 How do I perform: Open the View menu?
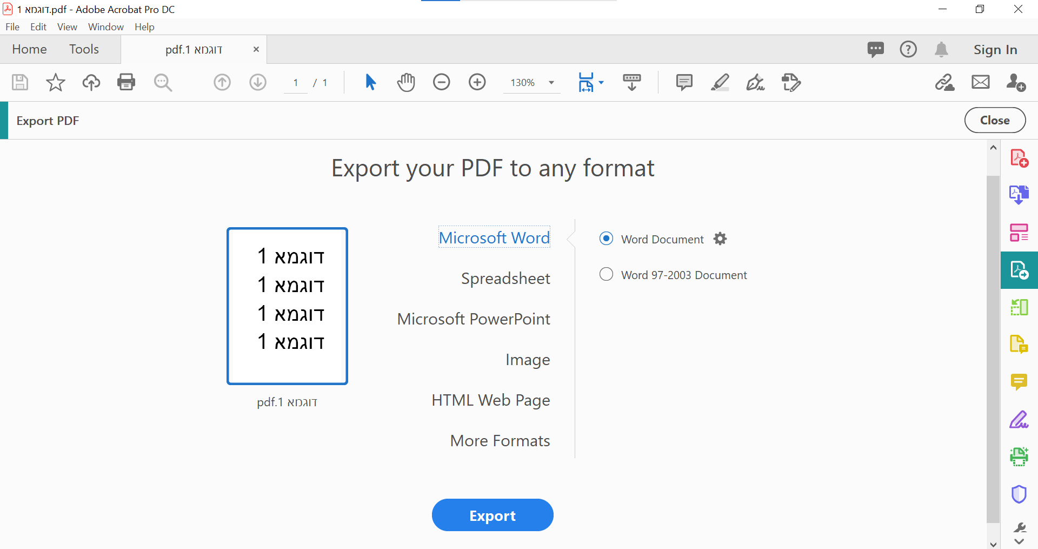(67, 27)
